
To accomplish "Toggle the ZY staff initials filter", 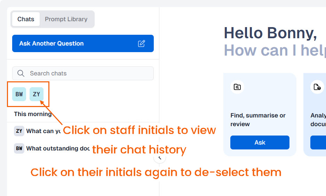I will pyautogui.click(x=37, y=94).
